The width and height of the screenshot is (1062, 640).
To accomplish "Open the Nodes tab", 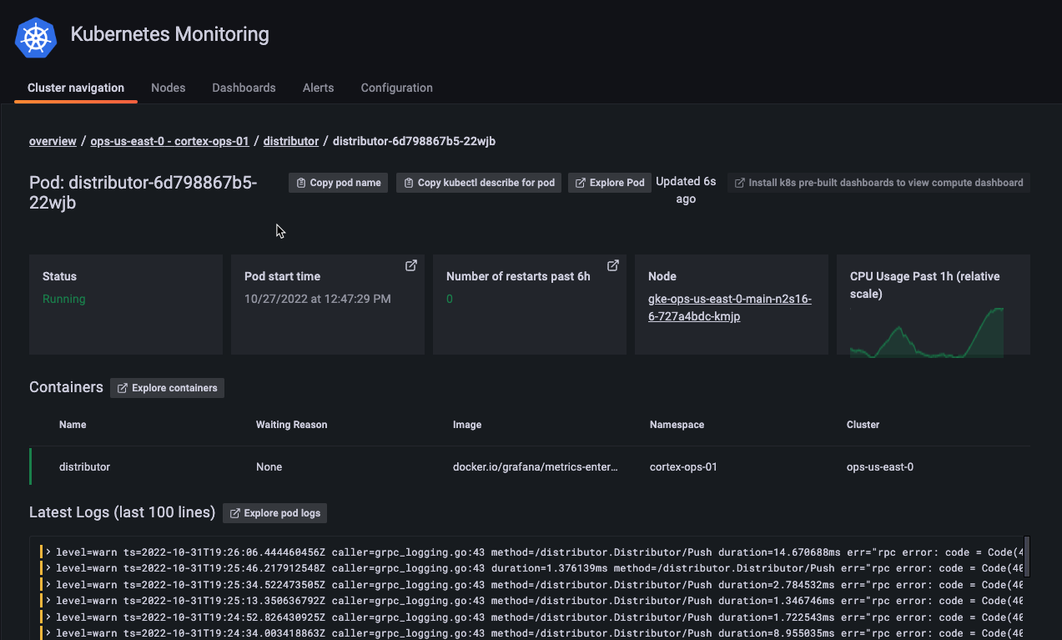I will pyautogui.click(x=169, y=88).
